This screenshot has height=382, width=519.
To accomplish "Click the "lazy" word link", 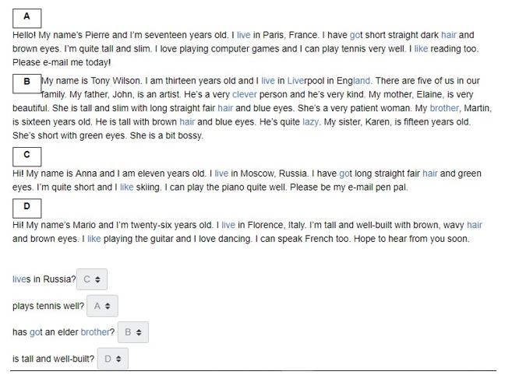I will pos(311,122).
